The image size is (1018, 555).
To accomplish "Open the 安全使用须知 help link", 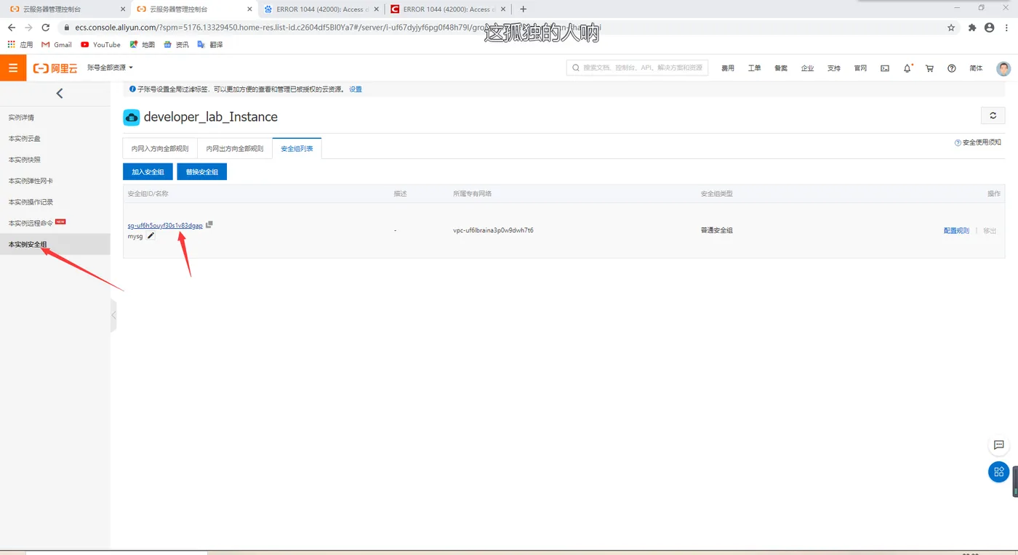I will click(978, 142).
